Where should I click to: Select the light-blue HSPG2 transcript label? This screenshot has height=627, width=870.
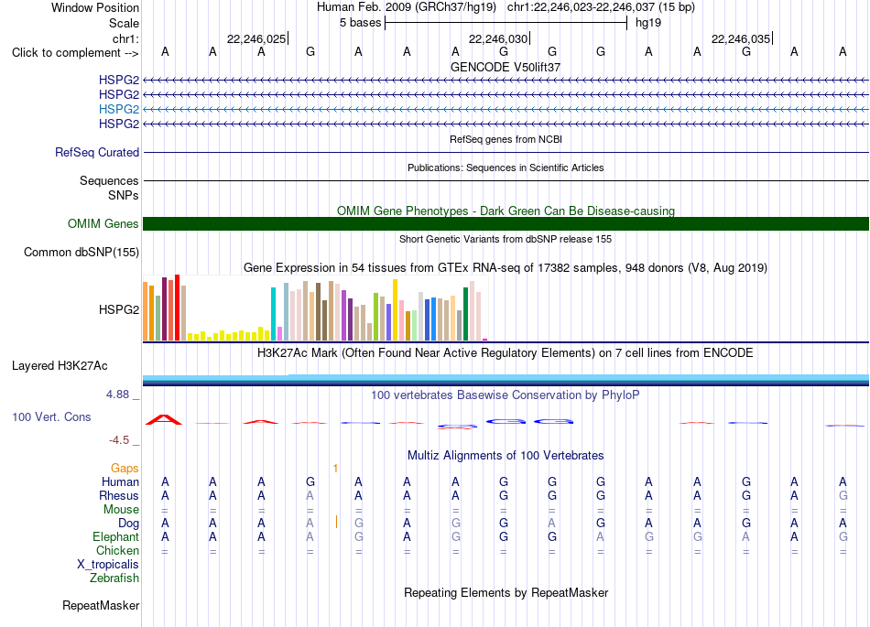pos(119,109)
